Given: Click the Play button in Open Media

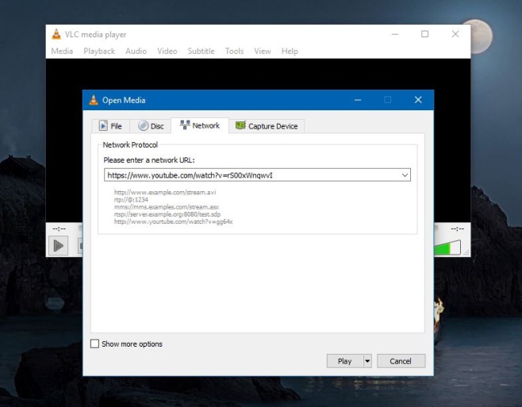Looking at the screenshot, I should click(345, 361).
